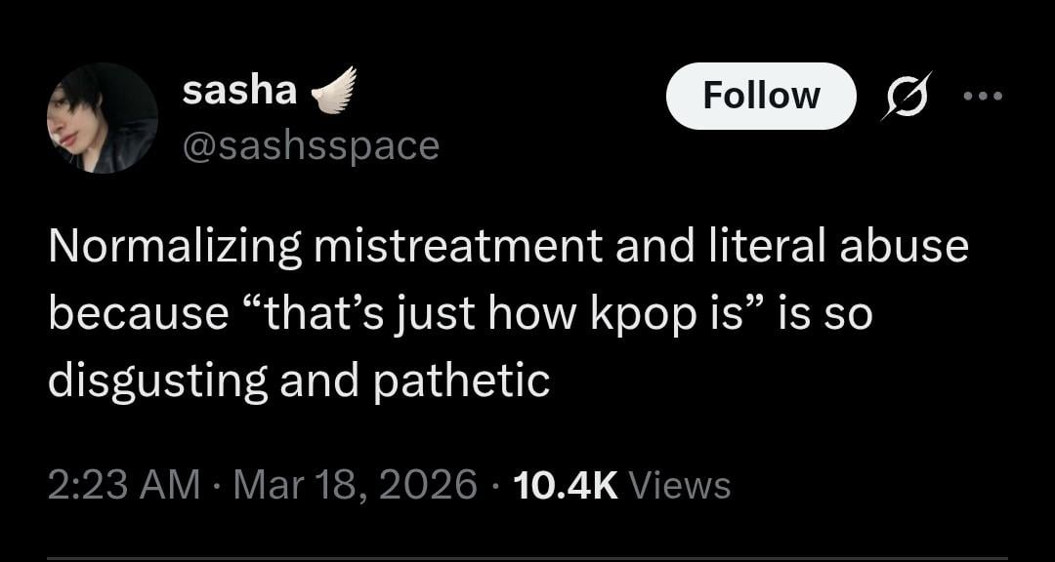This screenshot has width=1055, height=562.
Task: Click the Views label
Action: 680,485
